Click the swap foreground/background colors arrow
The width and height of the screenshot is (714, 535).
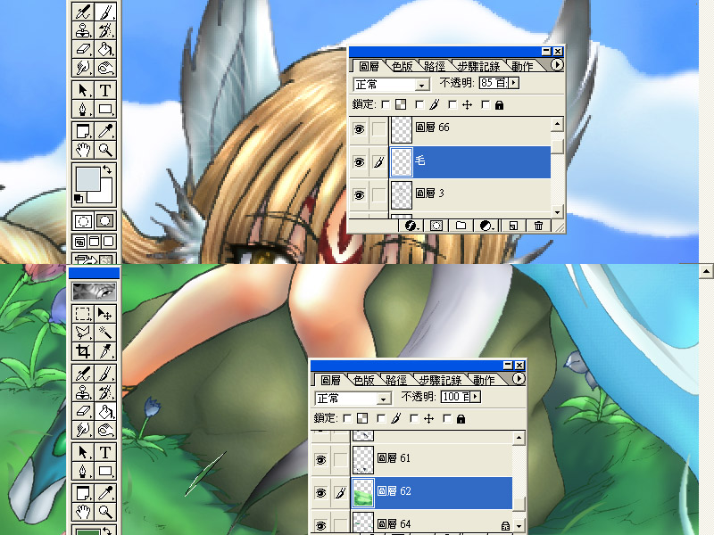tap(109, 169)
